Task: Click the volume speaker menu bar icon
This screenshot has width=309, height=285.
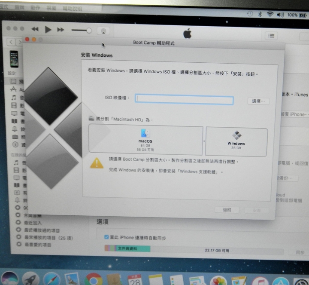Action: tap(280, 15)
